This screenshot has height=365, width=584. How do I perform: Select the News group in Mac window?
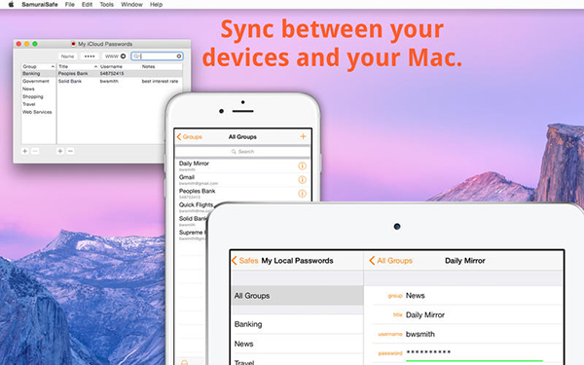[x=38, y=89]
